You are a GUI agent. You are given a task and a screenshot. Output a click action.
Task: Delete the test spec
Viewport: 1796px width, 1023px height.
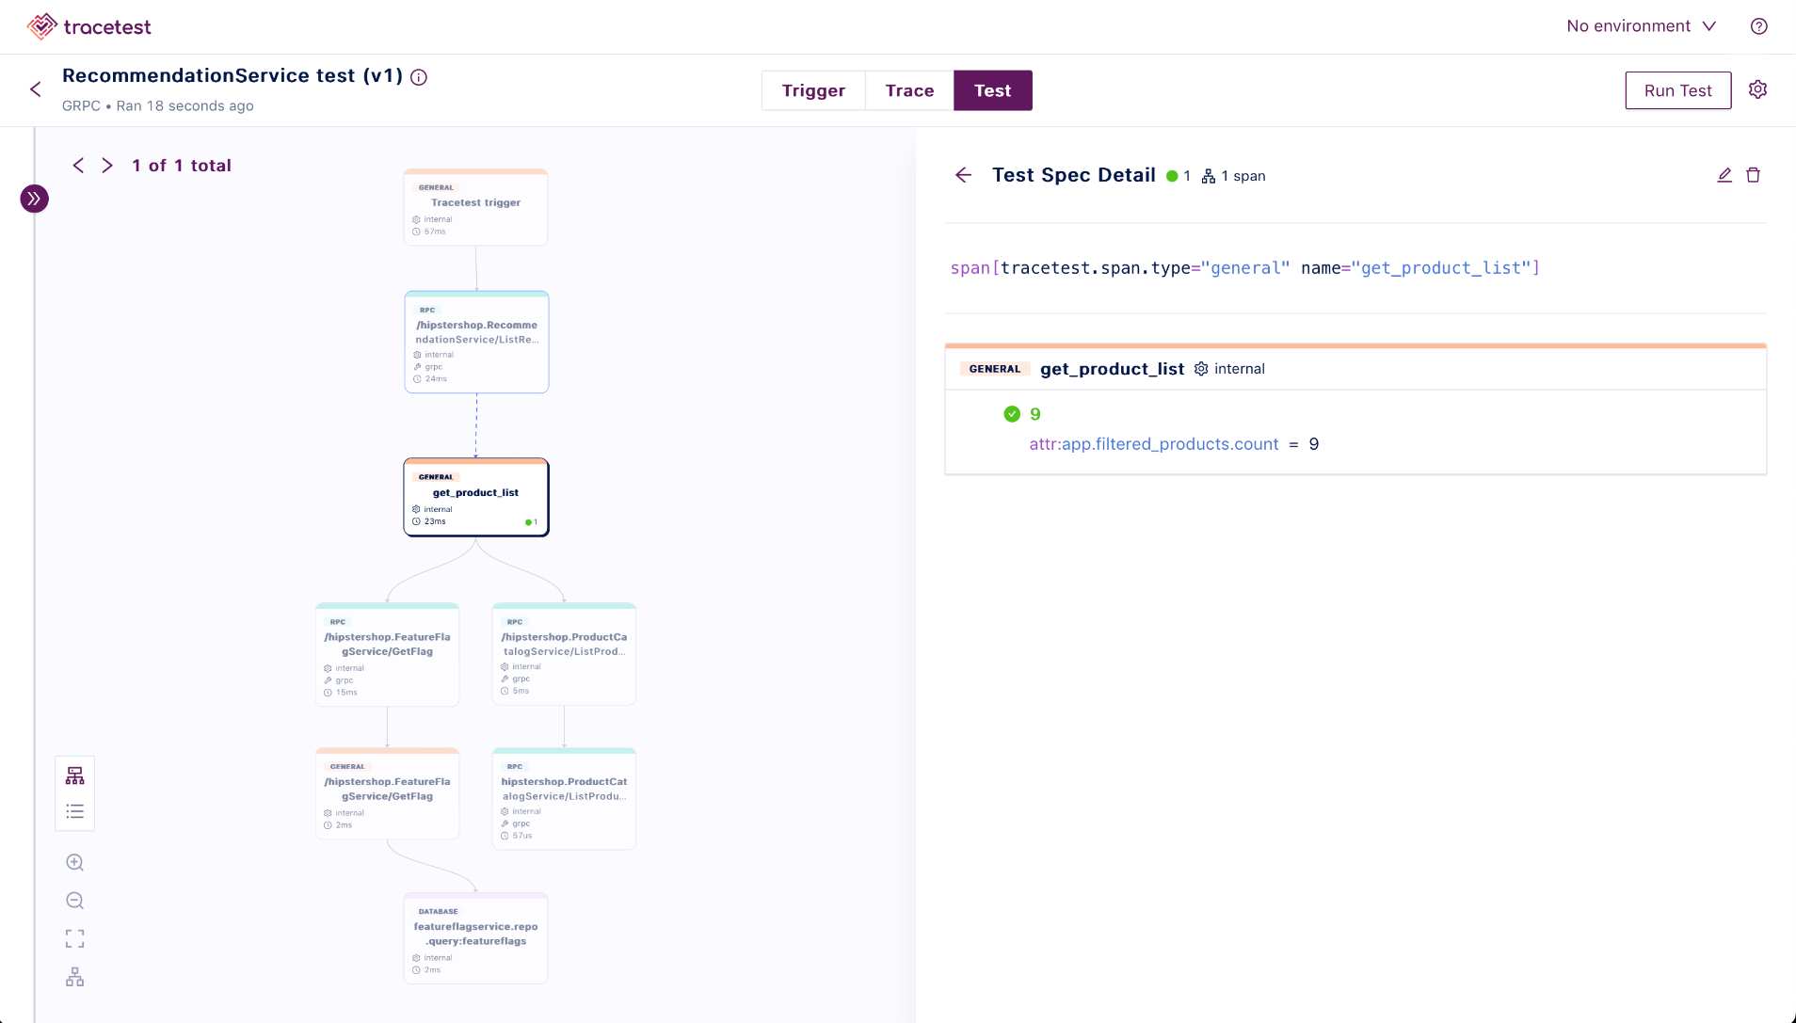click(1753, 175)
